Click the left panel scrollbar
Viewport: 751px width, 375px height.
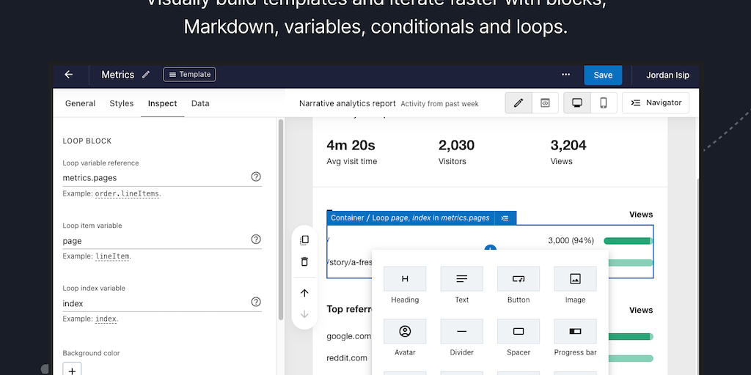(281, 220)
